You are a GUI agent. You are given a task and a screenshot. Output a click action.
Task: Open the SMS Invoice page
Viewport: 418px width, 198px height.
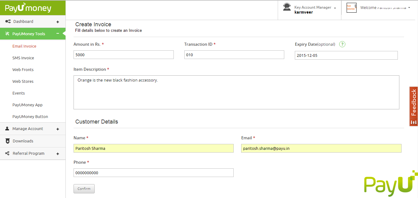(23, 58)
